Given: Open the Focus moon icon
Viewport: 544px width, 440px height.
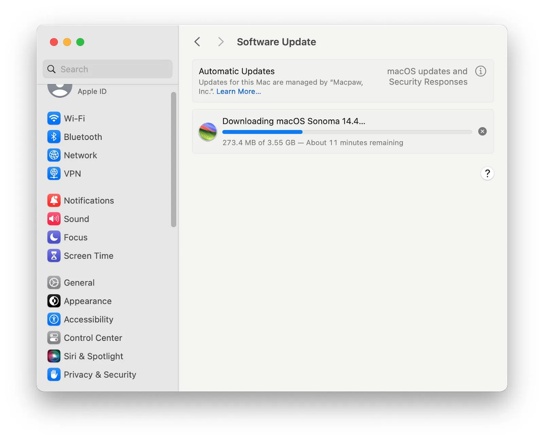Looking at the screenshot, I should [54, 237].
